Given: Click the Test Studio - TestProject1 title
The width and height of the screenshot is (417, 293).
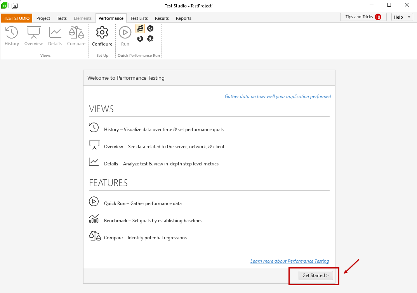Looking at the screenshot, I should (189, 5).
